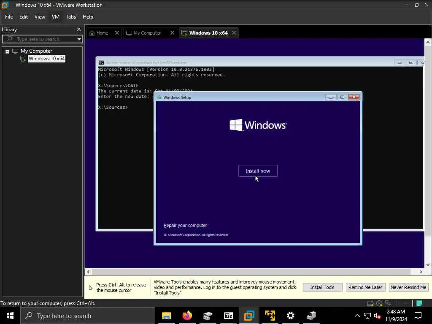Click the network tray icon
432x324 pixels.
pyautogui.click(x=367, y=316)
